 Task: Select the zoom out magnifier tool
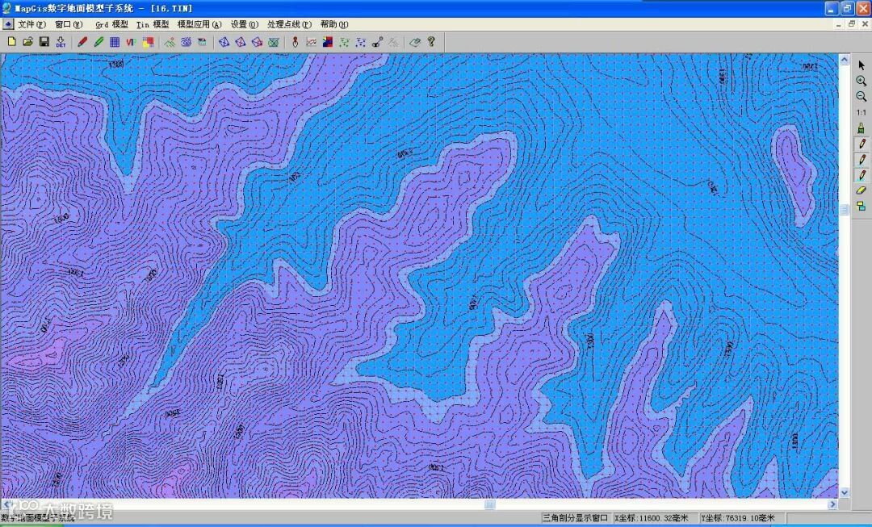tap(862, 97)
